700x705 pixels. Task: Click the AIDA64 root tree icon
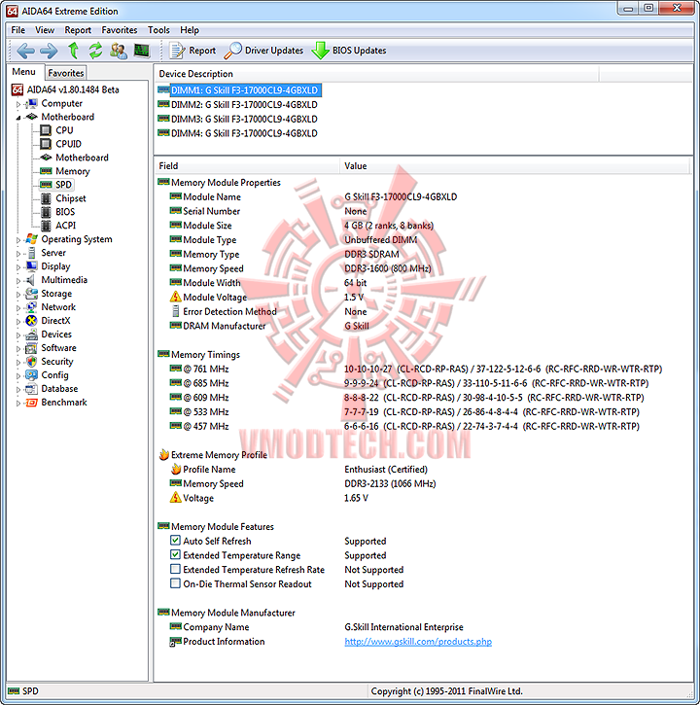[x=17, y=89]
